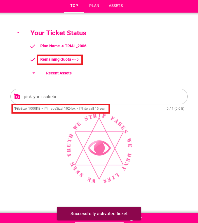This screenshot has width=198, height=223.
Task: Switch to the ASSETS tab
Action: coord(116,6)
